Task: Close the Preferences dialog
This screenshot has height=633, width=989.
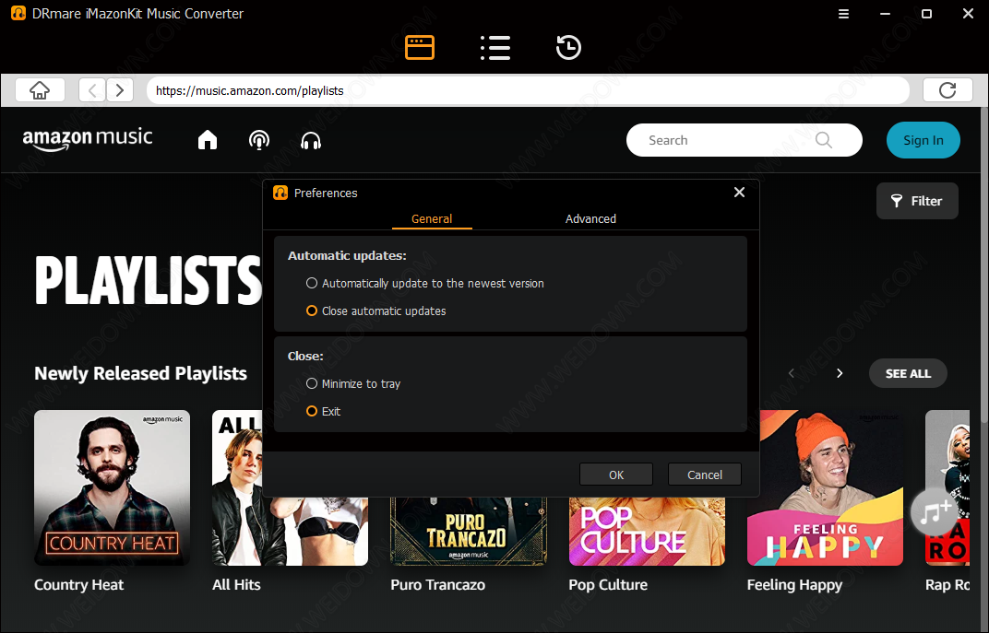Action: point(739,192)
